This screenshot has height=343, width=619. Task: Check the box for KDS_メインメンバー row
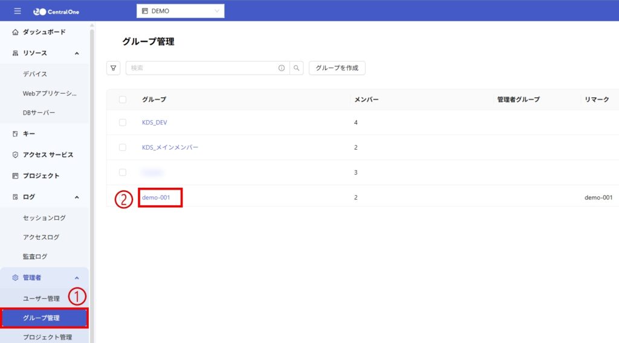tap(123, 147)
